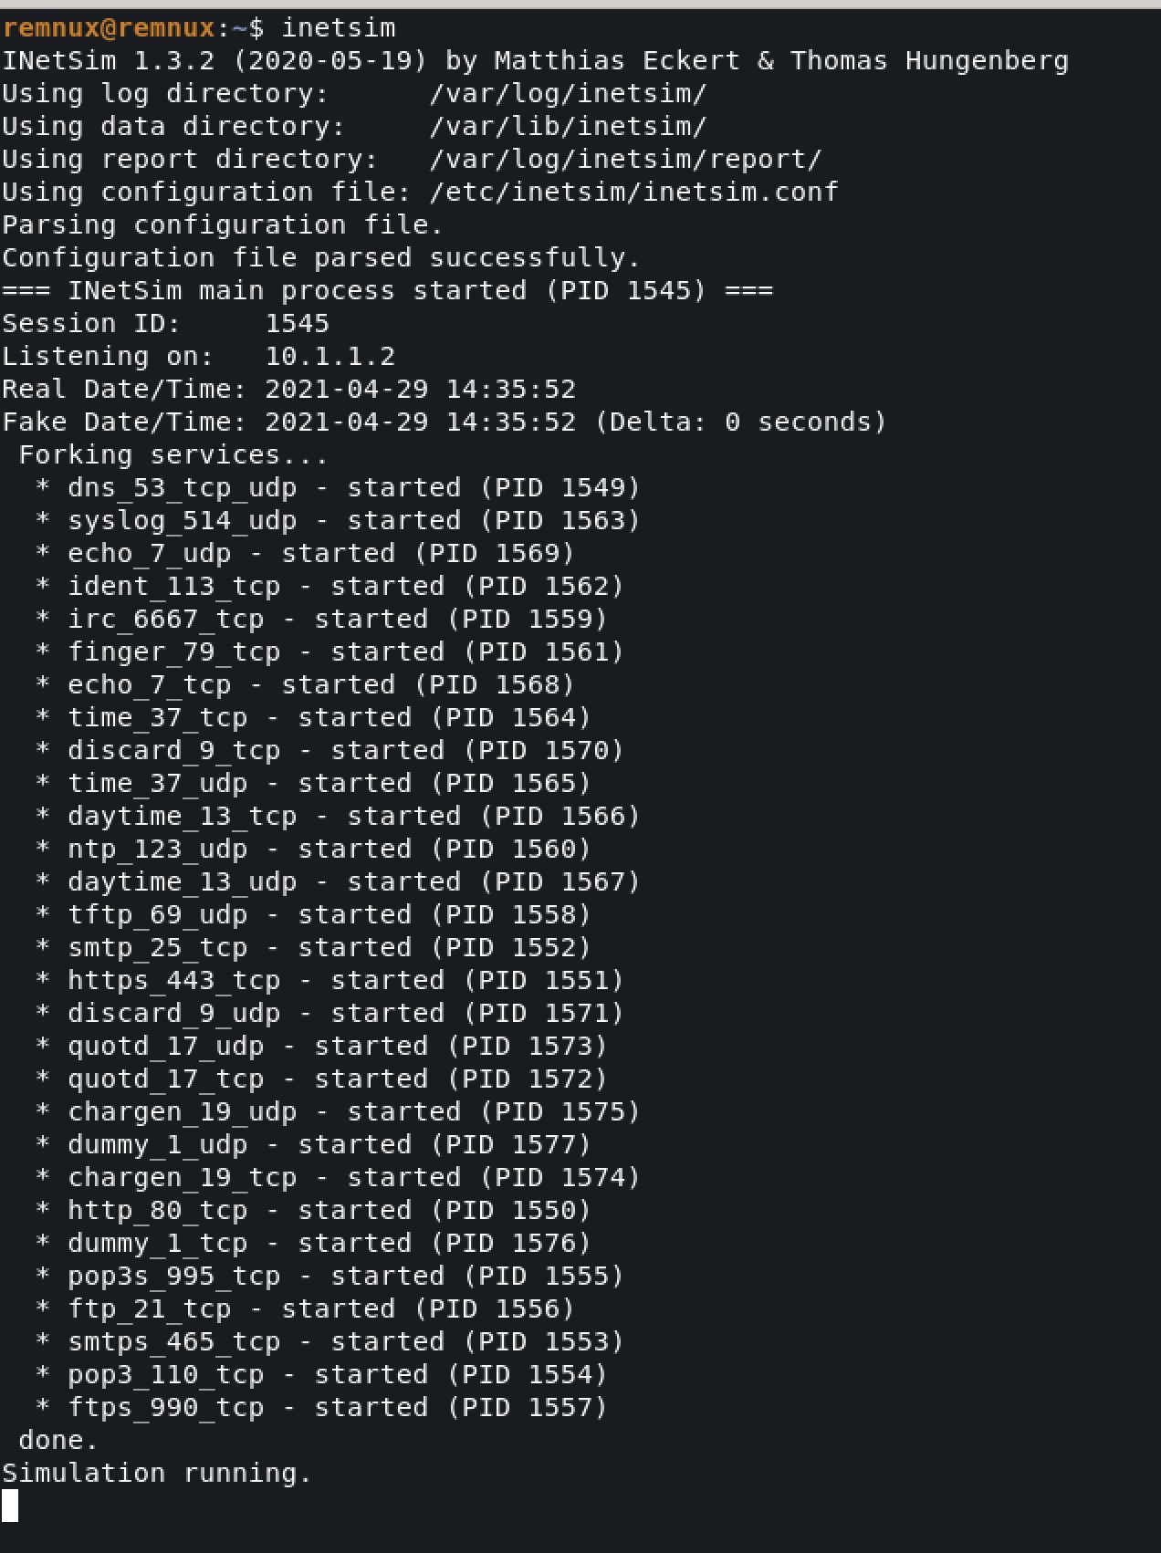The image size is (1161, 1553).
Task: Click the /var/log/inetsim/report/ directory path
Action: [x=625, y=160]
